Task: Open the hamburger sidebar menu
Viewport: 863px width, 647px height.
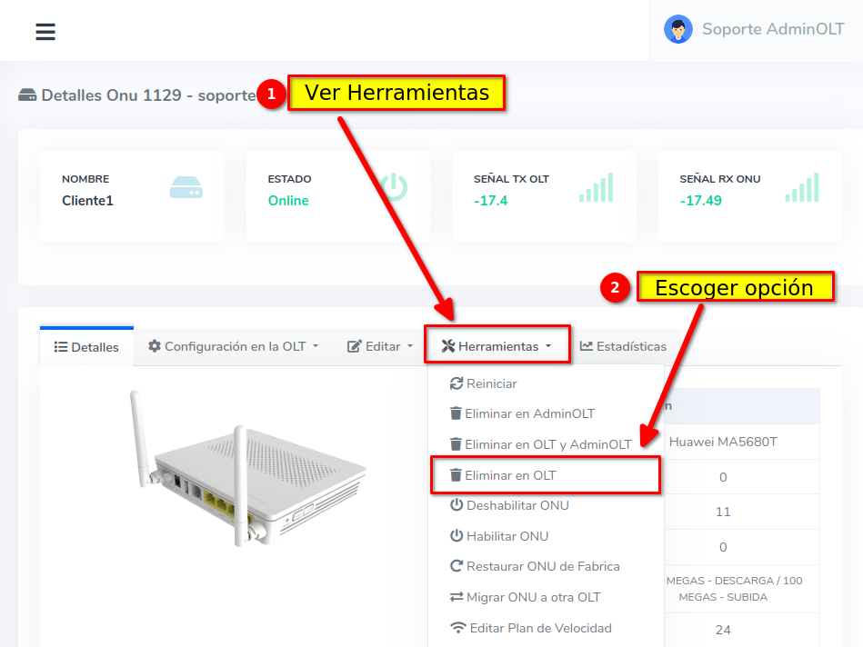Action: coord(45,32)
